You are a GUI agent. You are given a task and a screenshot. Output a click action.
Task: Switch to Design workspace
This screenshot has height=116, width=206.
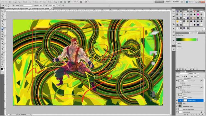[x=168, y=2]
